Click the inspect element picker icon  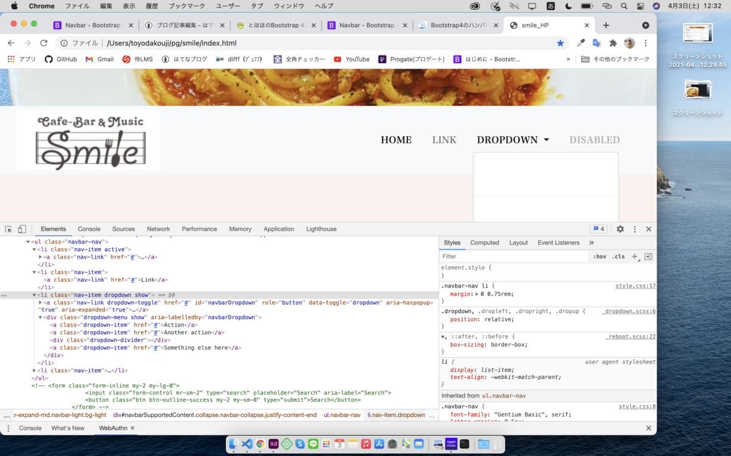point(9,229)
